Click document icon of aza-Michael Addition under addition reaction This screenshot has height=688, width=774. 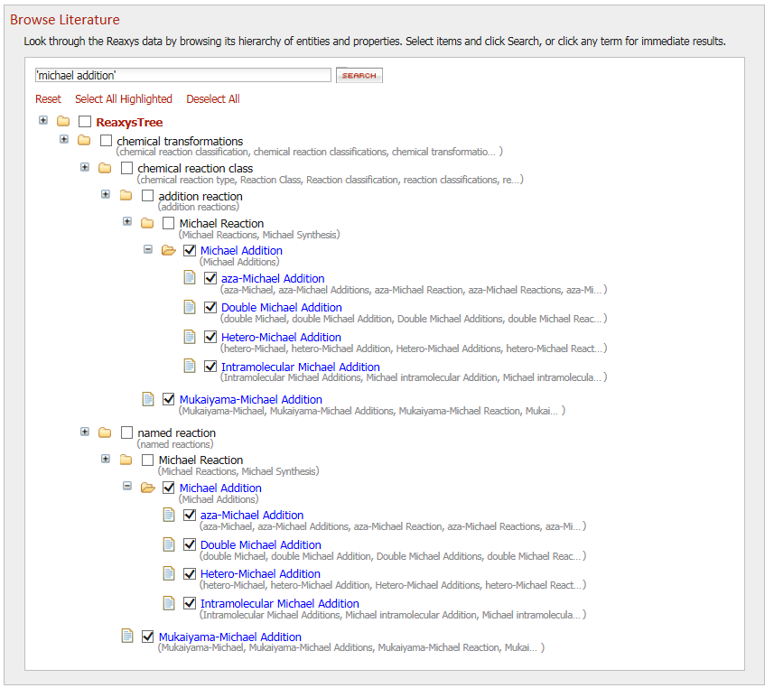click(190, 277)
